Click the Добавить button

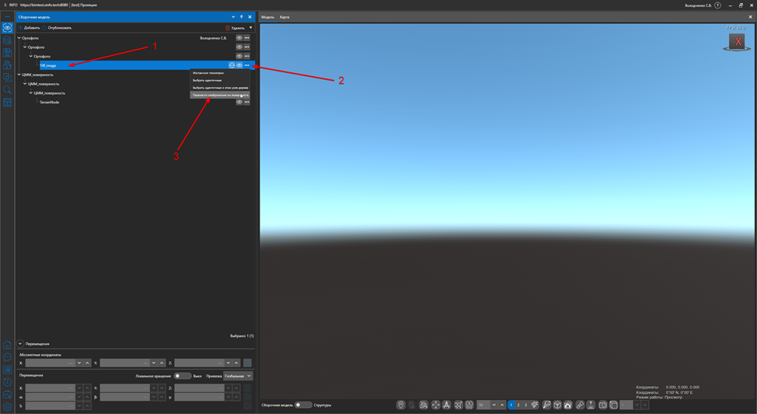point(29,27)
